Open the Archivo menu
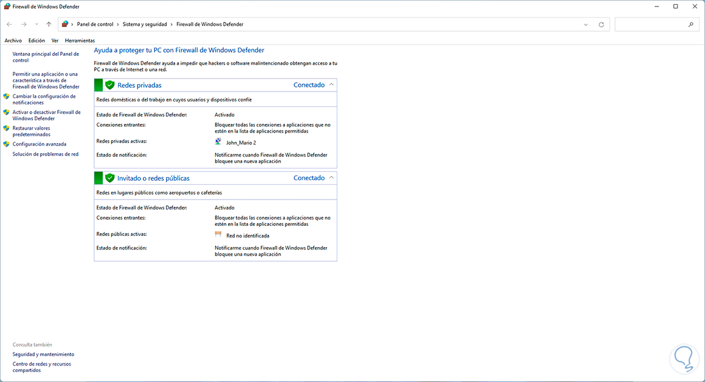The image size is (705, 382). (x=13, y=40)
